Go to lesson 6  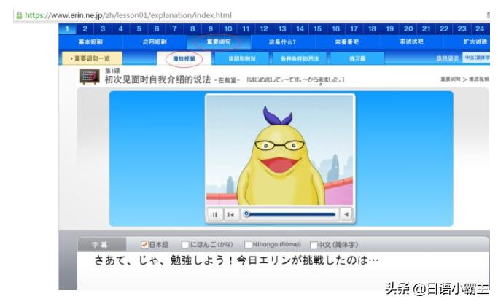157,29
